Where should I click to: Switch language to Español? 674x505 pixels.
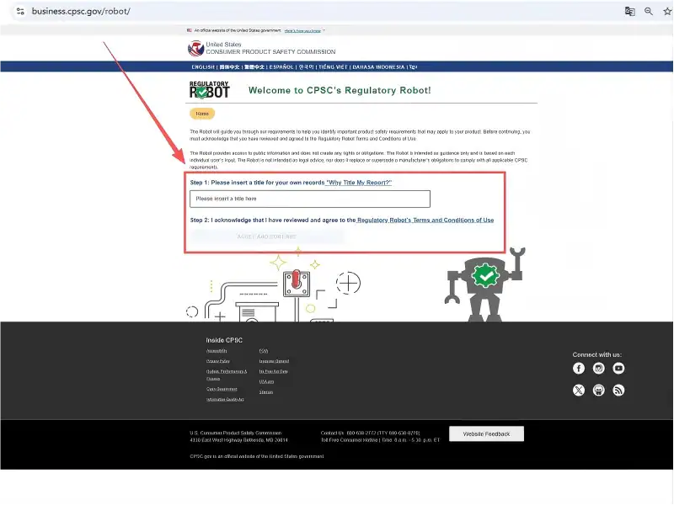[x=281, y=67]
